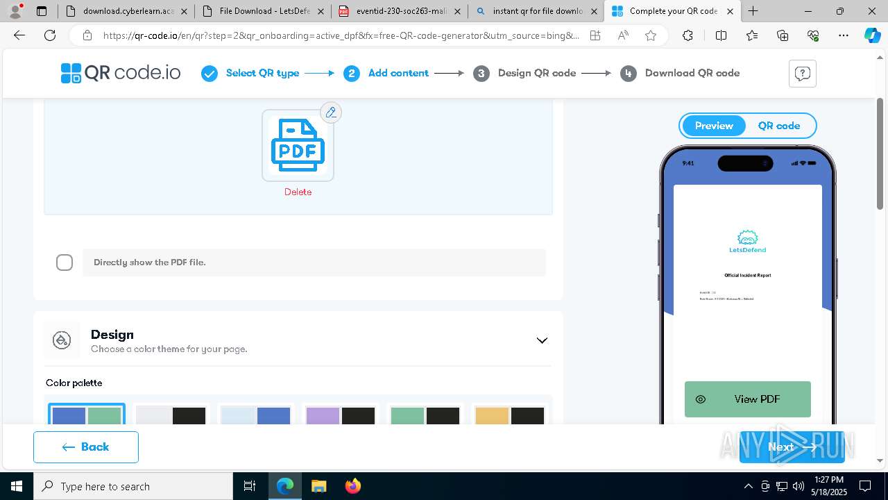This screenshot has height=500, width=888.
Task: Open a new browser tab
Action: [x=753, y=11]
